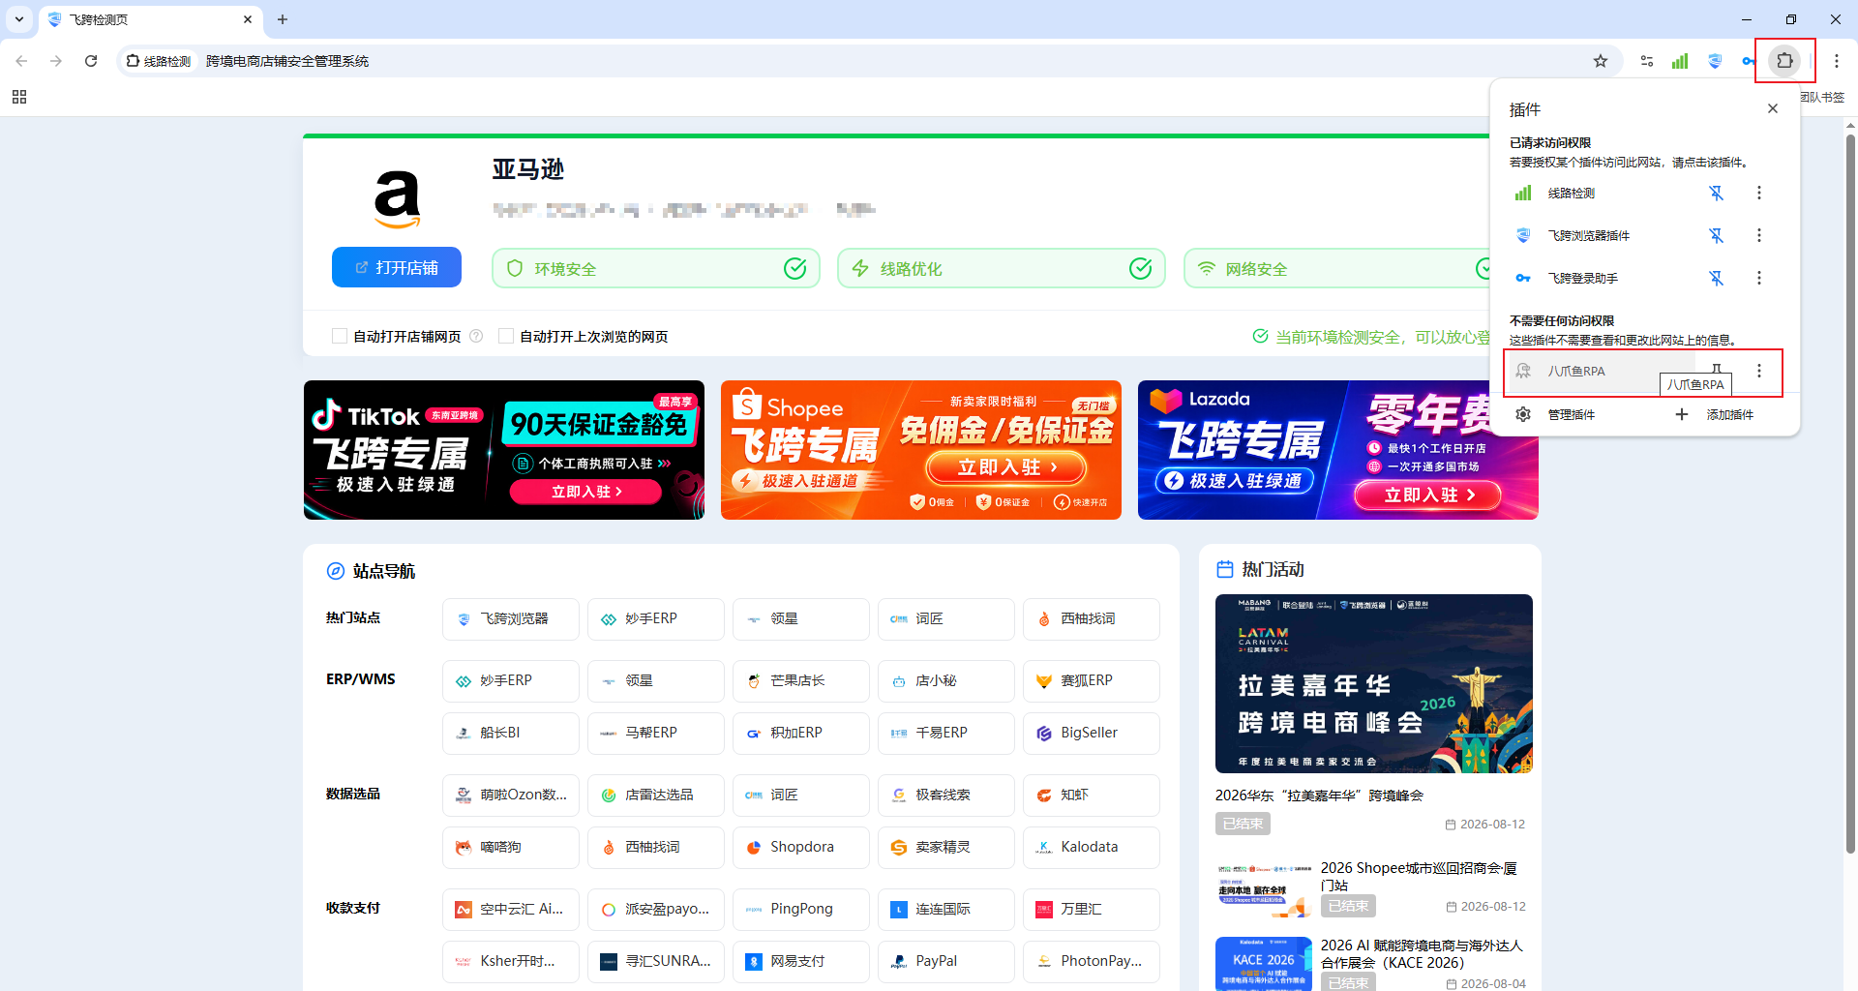1858x991 pixels.
Task: Click the address bar showing 跨境电商店铺安全管理系统
Action: pyautogui.click(x=871, y=61)
